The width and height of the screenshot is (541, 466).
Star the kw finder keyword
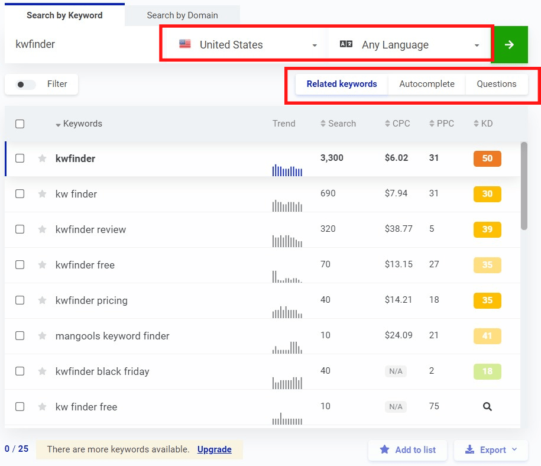coord(42,194)
